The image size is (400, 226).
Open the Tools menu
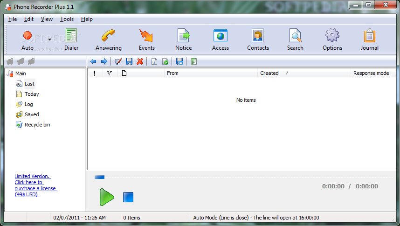coord(67,19)
